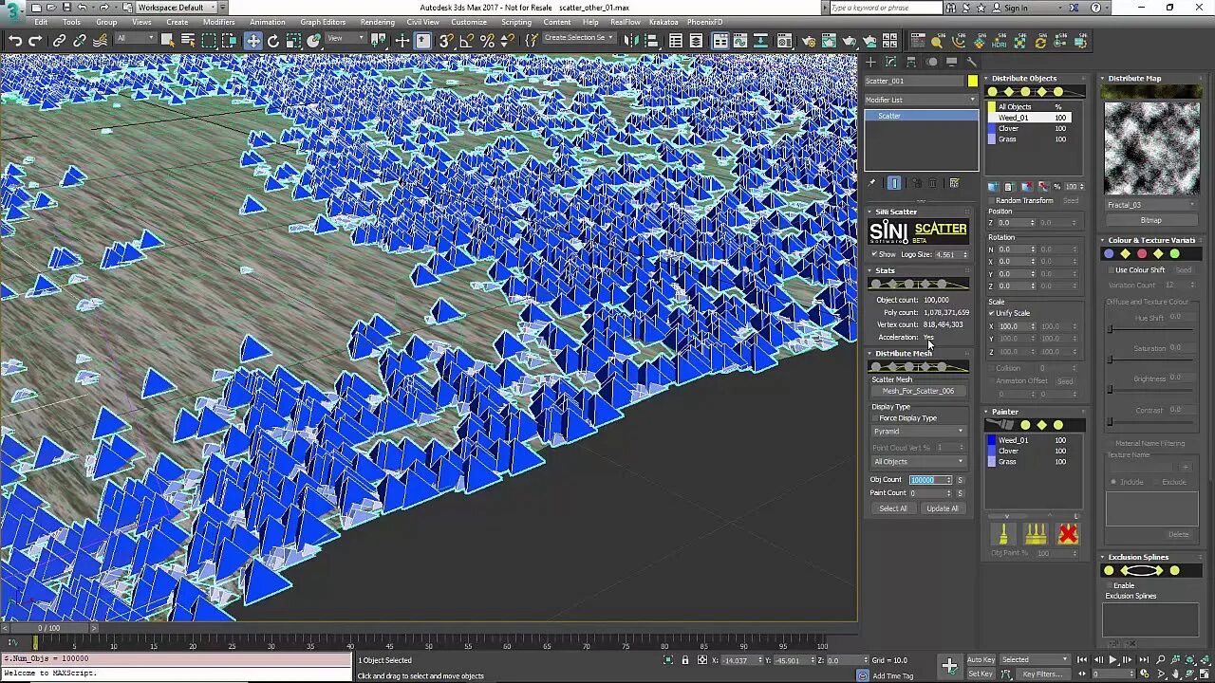Click the Select by Name toolbar icon
The width and height of the screenshot is (1215, 683).
pyautogui.click(x=188, y=41)
